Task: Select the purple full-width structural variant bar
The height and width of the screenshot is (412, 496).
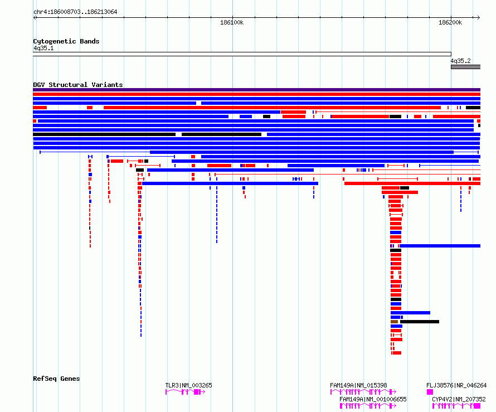Action: pyautogui.click(x=256, y=90)
